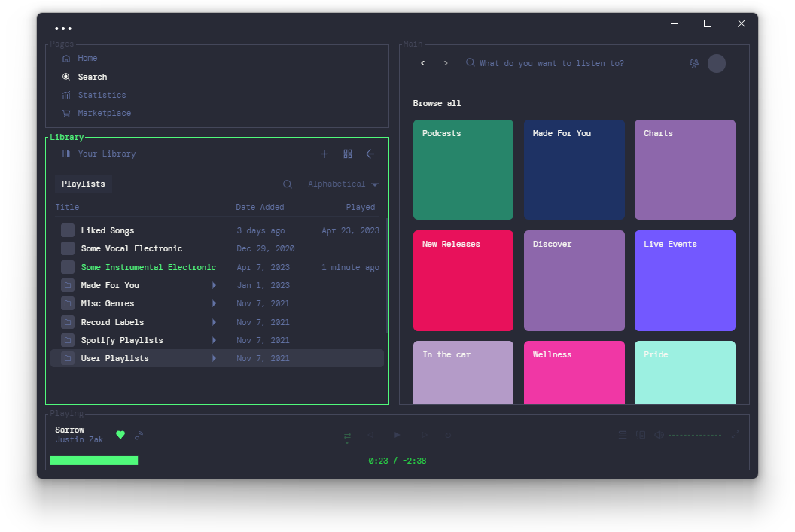Screen dimensions: 795x532
Task: Create new playlist with plus icon
Action: point(324,154)
